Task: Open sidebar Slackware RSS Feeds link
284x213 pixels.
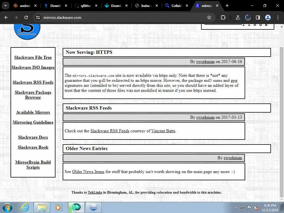Action: [33, 82]
